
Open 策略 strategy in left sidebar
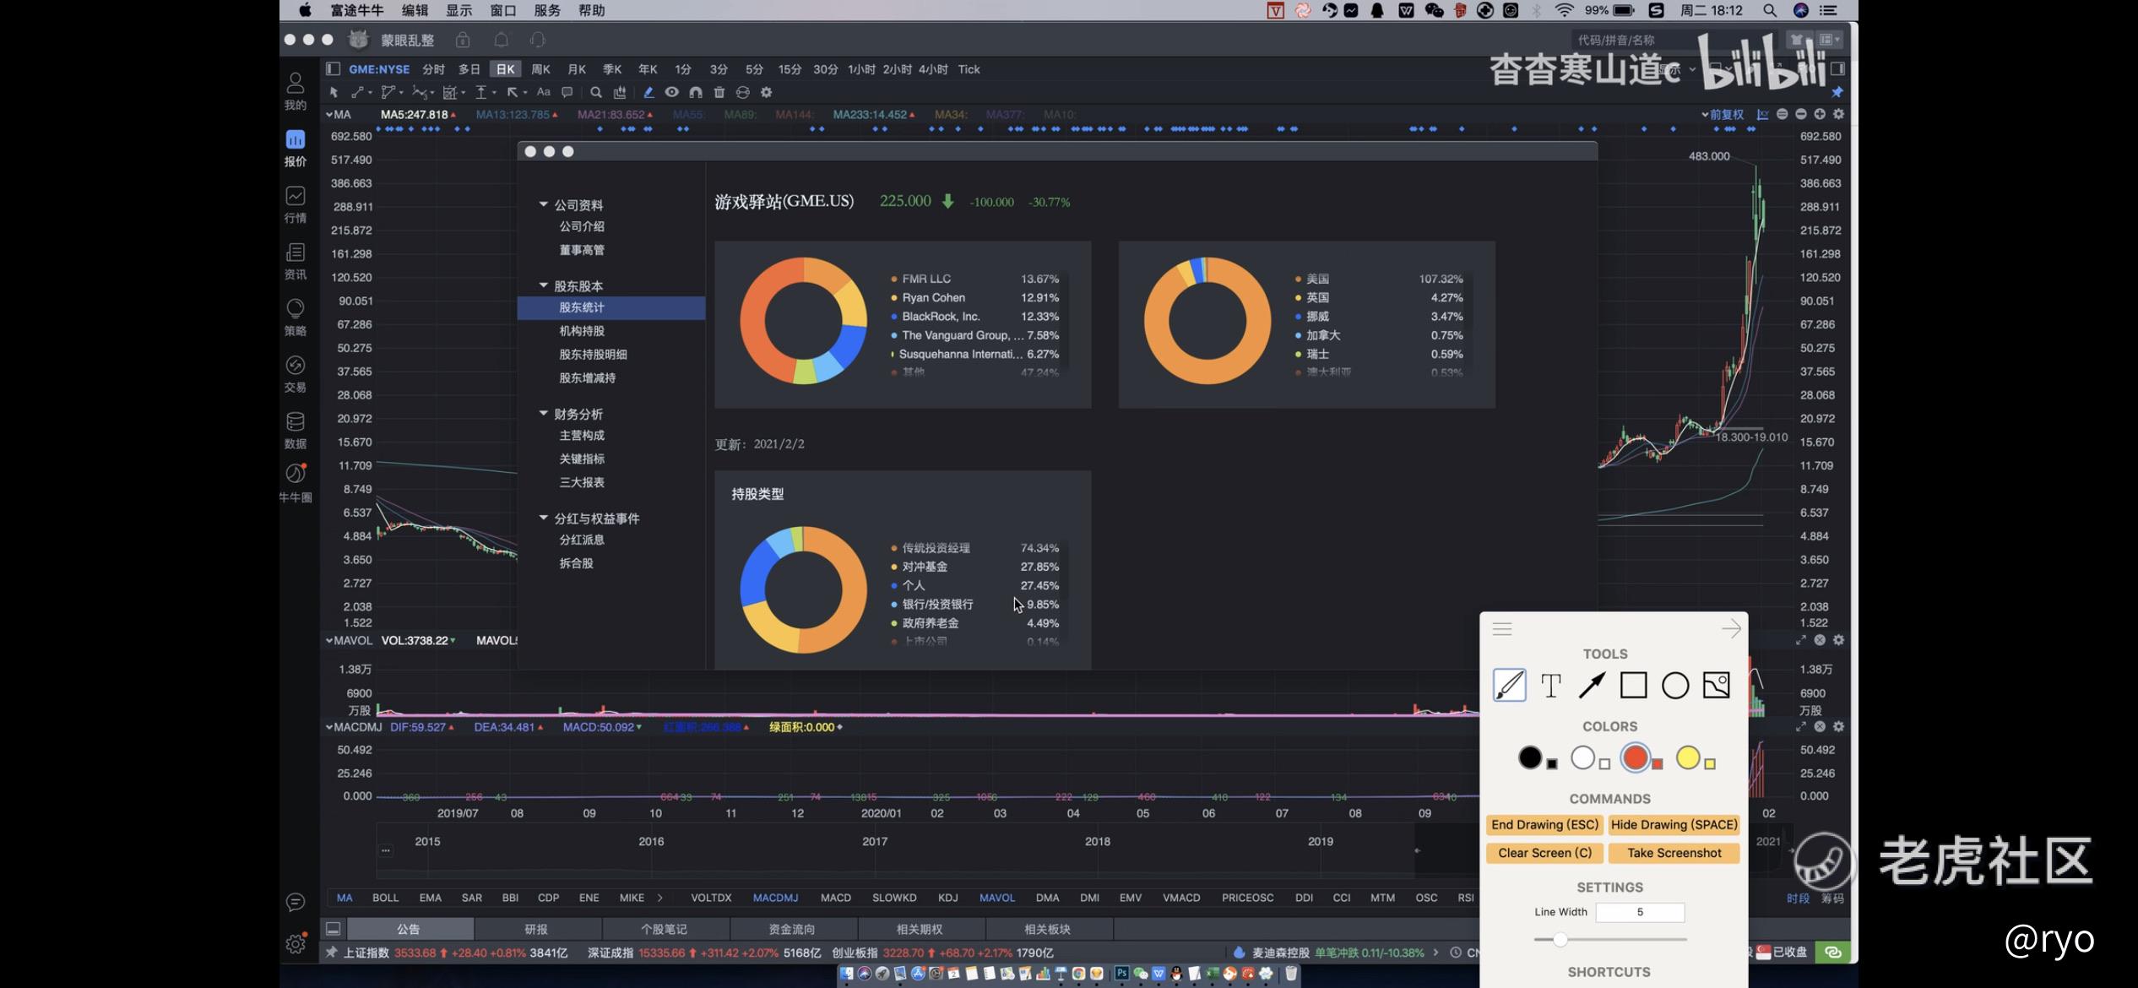point(296,318)
